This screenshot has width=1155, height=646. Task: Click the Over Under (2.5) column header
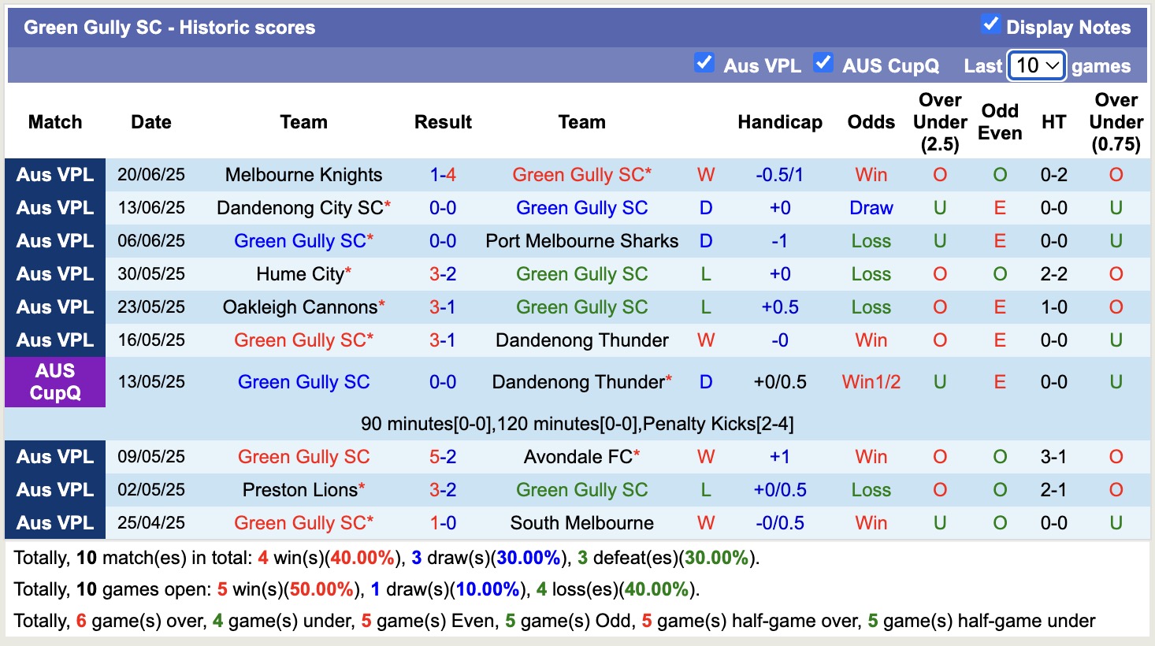[940, 122]
